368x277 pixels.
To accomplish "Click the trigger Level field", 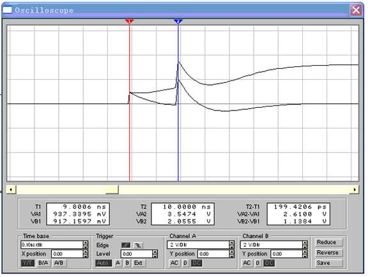I will click(x=137, y=254).
